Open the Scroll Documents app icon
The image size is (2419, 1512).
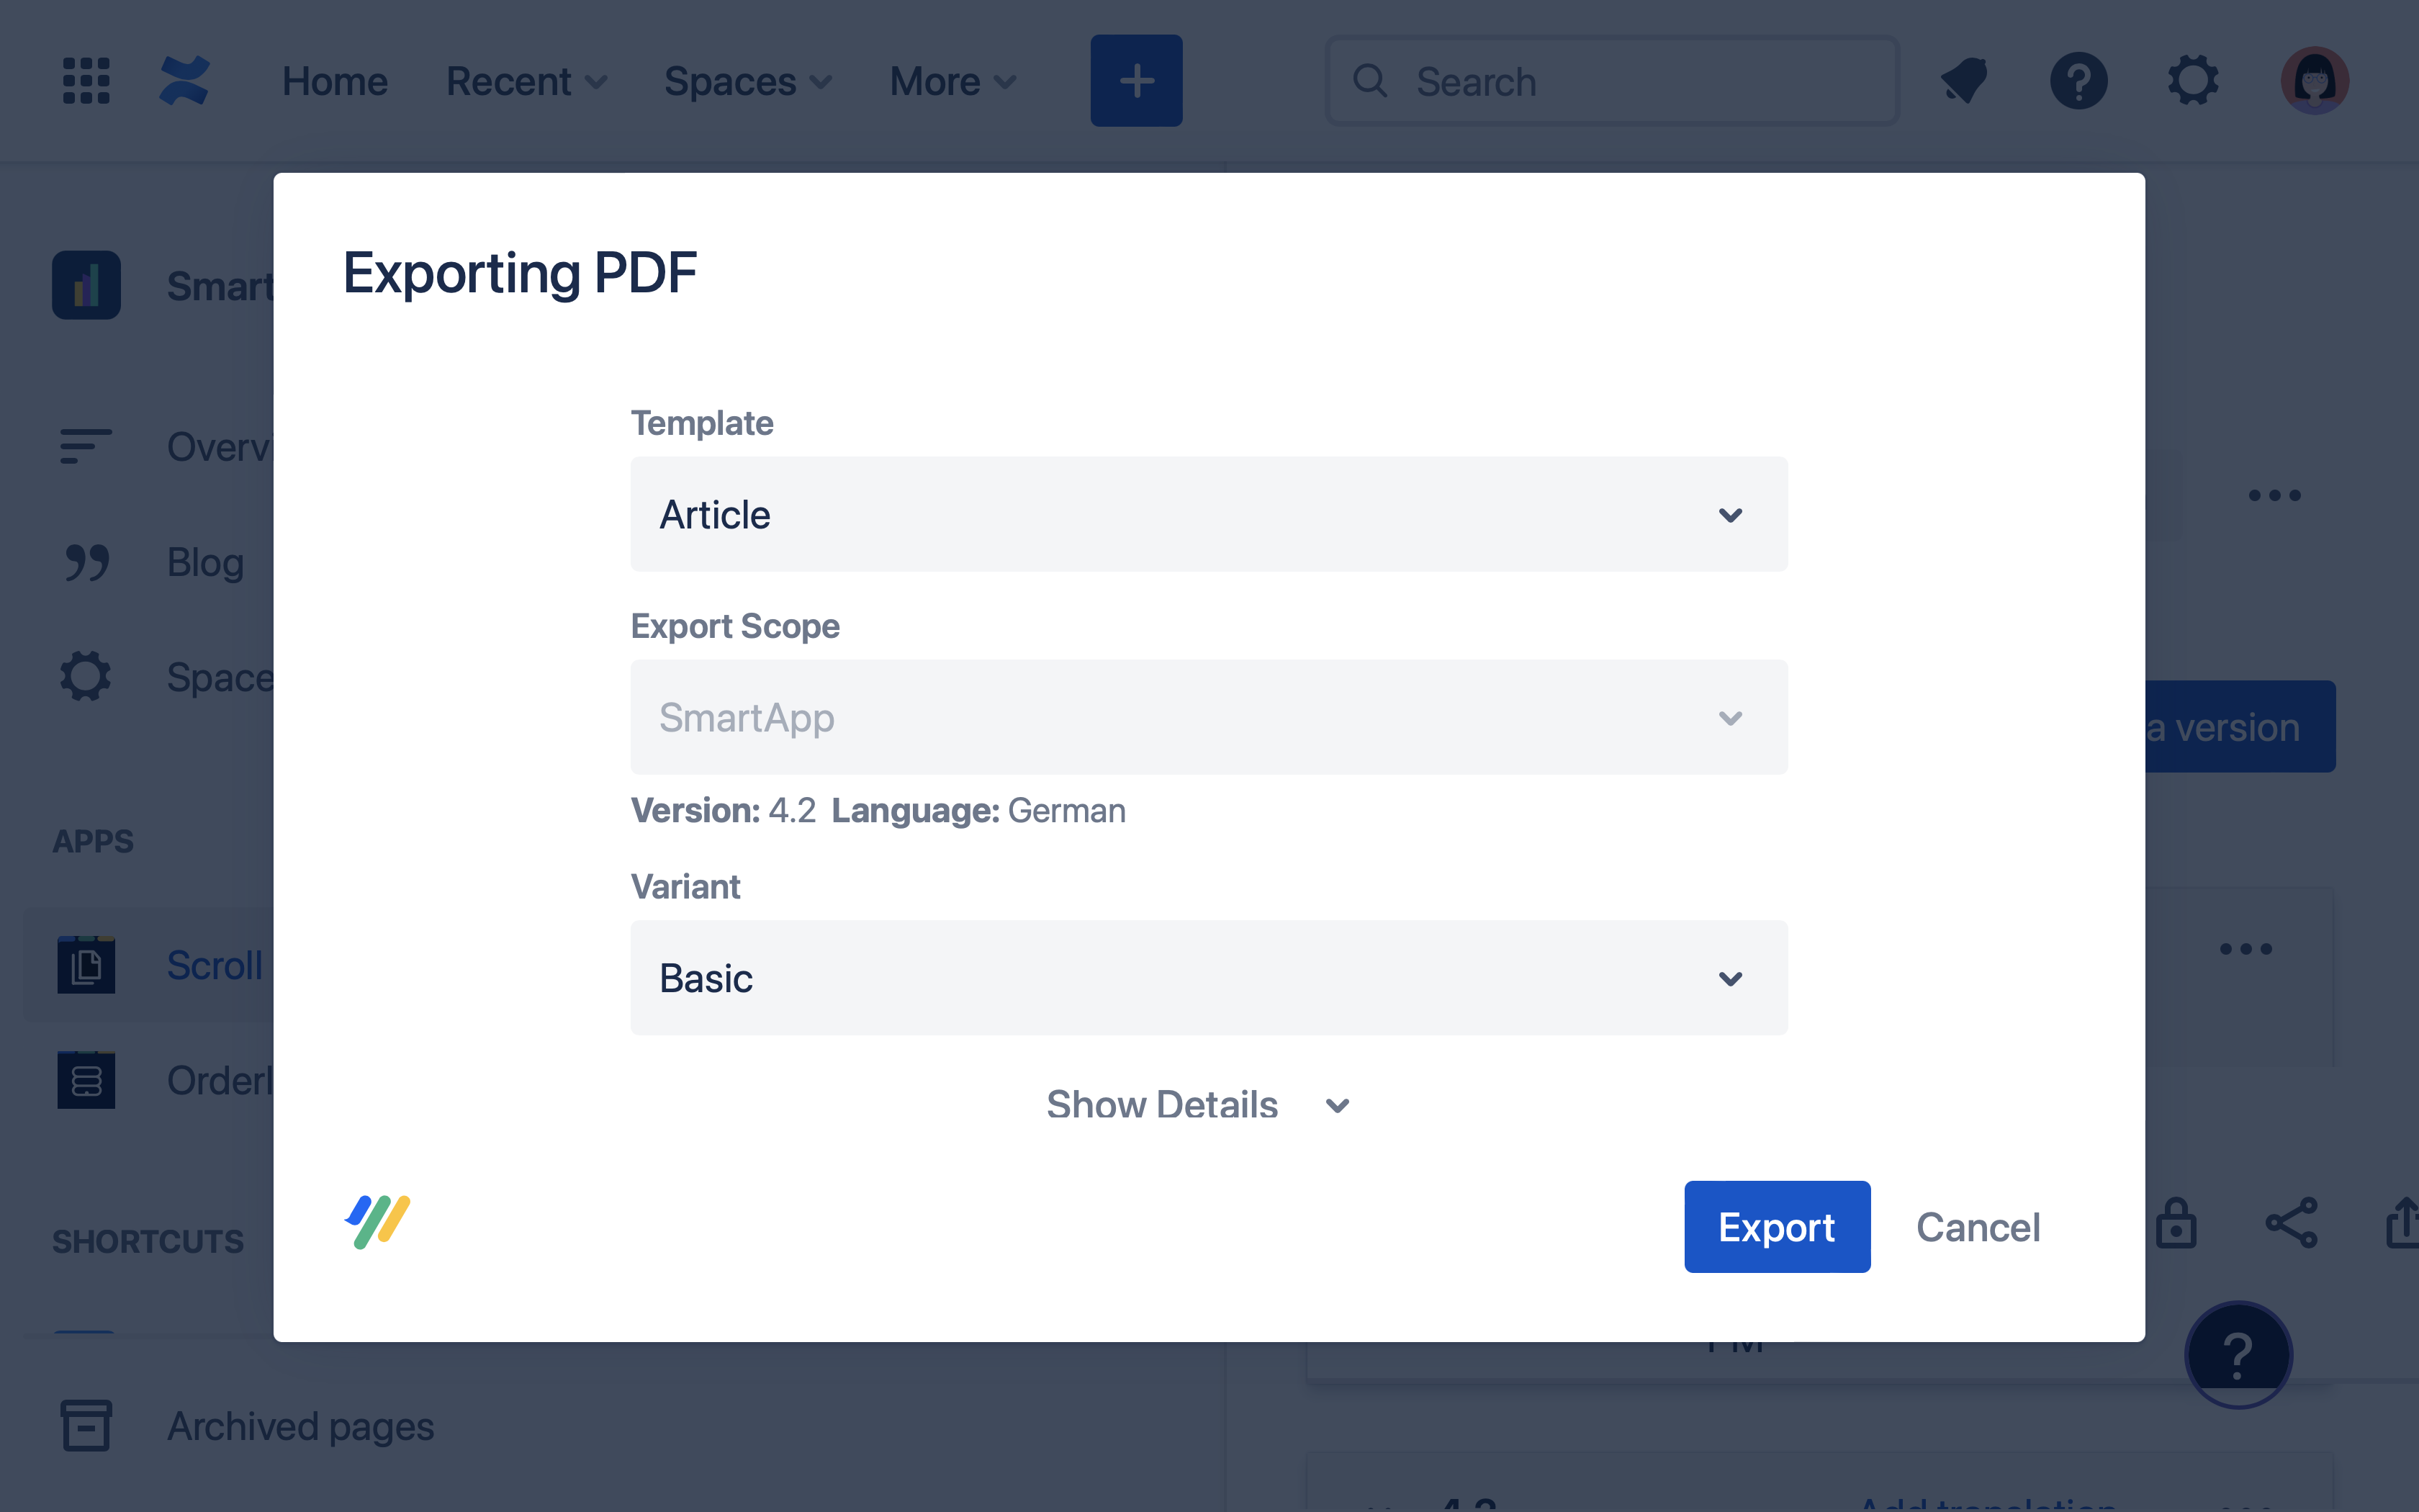(x=86, y=965)
